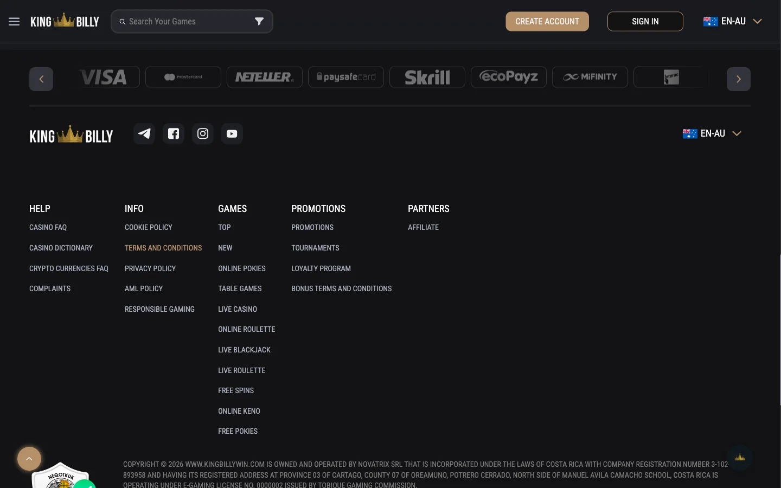
Task: Open the Responsible Gaming link
Action: coord(159,309)
